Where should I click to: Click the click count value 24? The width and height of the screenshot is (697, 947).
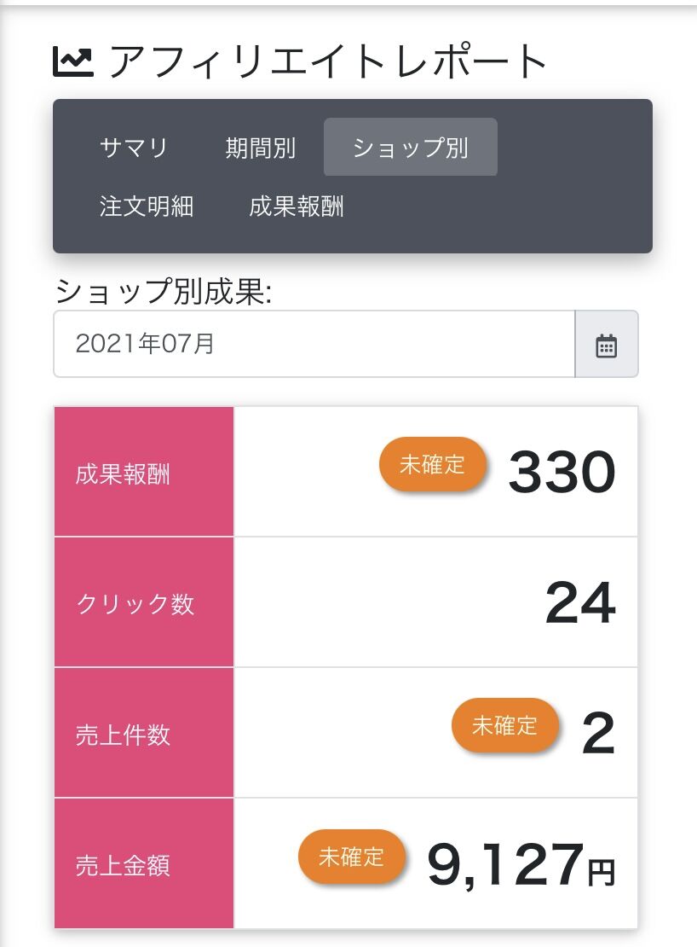coord(580,603)
